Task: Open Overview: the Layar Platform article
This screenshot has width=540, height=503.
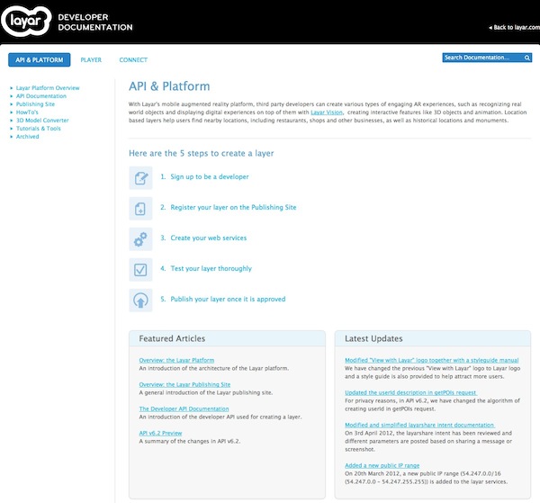Action: click(176, 360)
